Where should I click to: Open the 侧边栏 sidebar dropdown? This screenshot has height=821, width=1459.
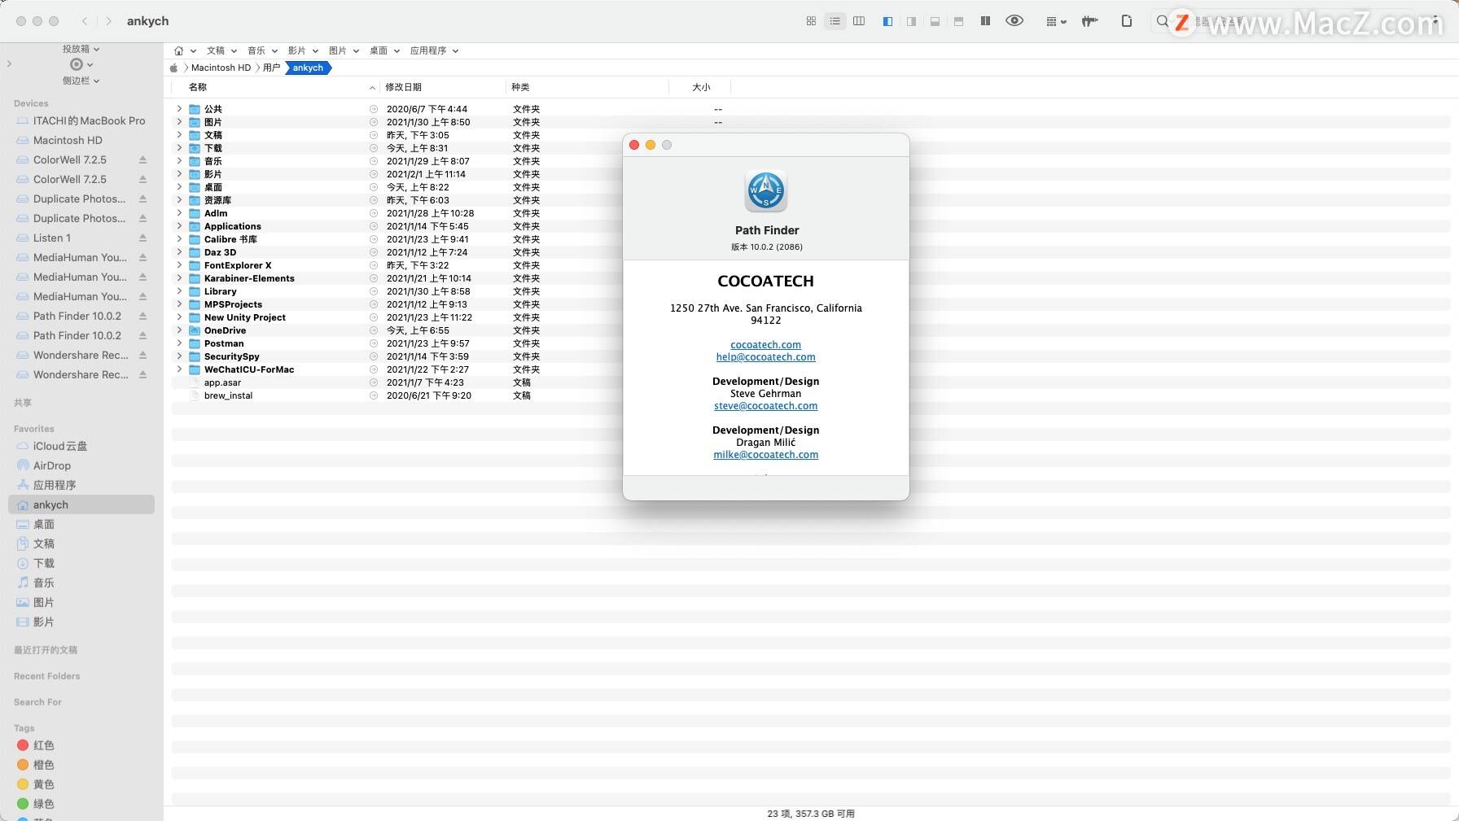tap(81, 81)
